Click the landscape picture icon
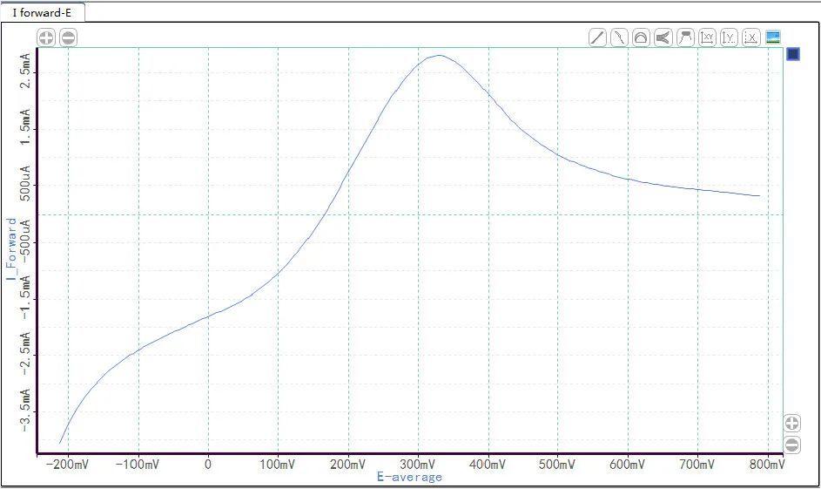The image size is (821, 489). (773, 37)
